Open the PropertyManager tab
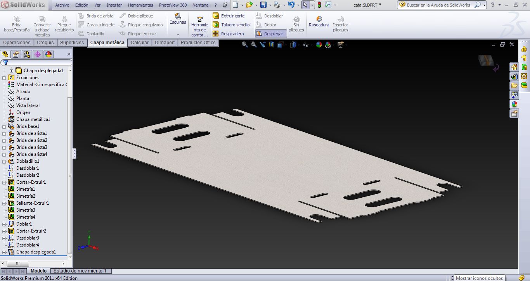Viewport: 530px width, 281px height. pyautogui.click(x=16, y=54)
